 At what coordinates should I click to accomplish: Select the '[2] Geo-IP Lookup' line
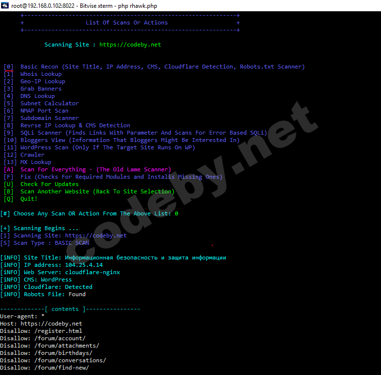point(34,81)
